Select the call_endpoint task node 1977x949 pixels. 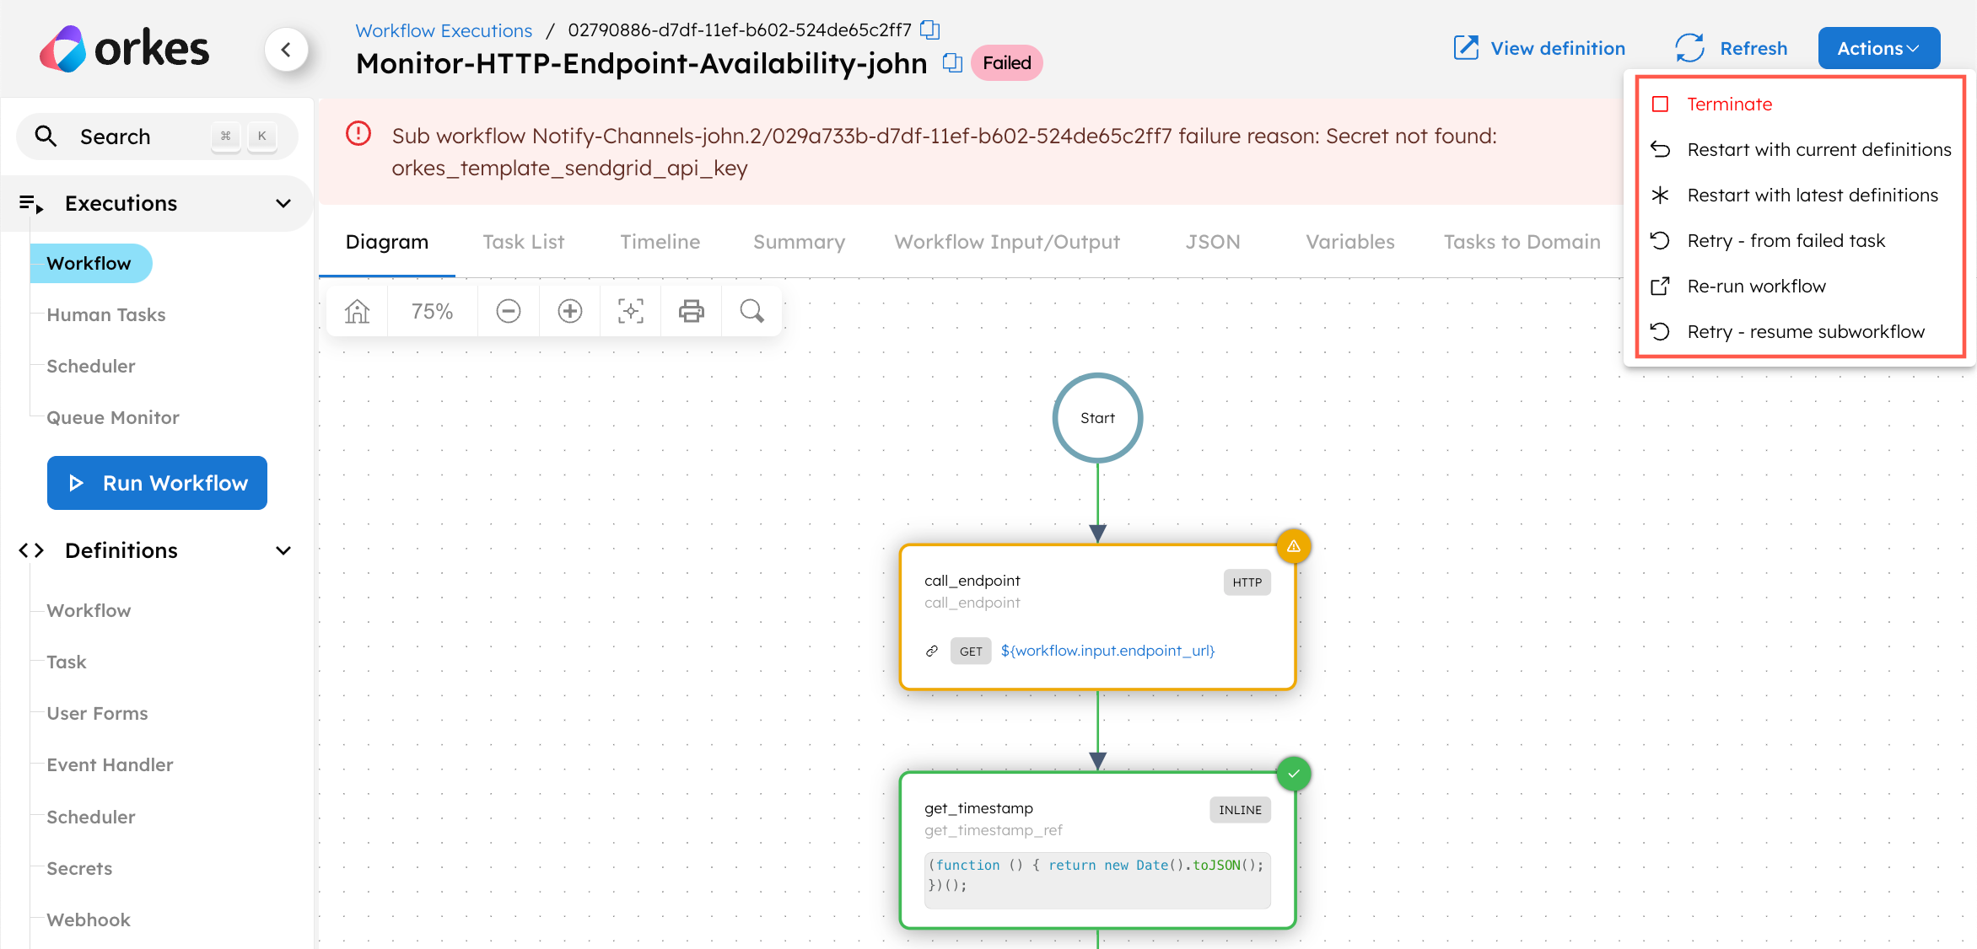click(x=1097, y=617)
